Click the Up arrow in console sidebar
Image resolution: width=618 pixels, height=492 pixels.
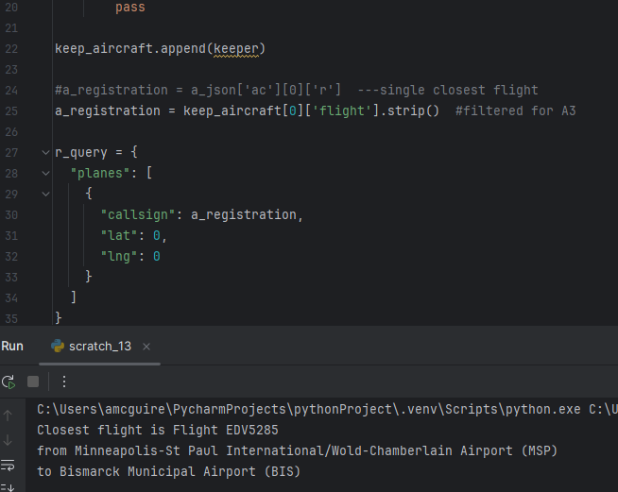[9, 415]
